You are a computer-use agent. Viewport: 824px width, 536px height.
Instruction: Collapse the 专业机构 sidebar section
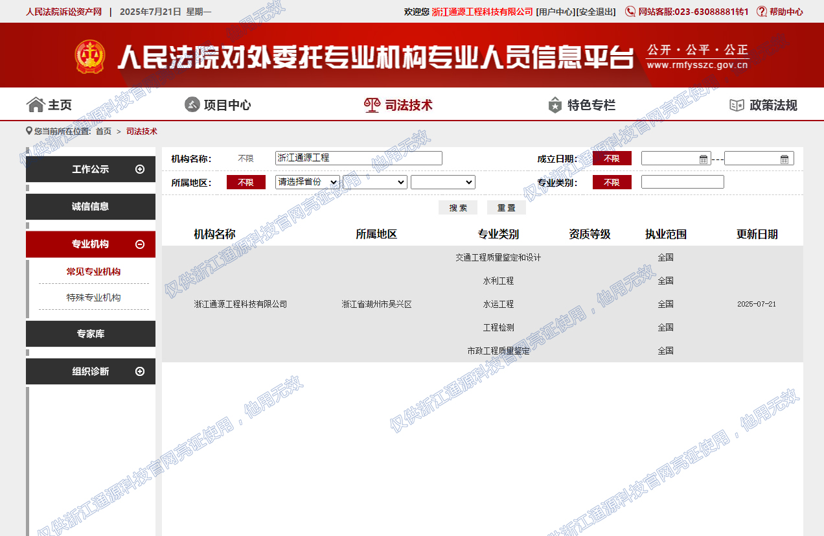coord(140,244)
